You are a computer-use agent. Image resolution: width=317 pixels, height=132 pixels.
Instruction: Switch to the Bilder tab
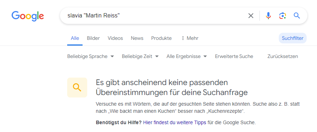[93, 38]
